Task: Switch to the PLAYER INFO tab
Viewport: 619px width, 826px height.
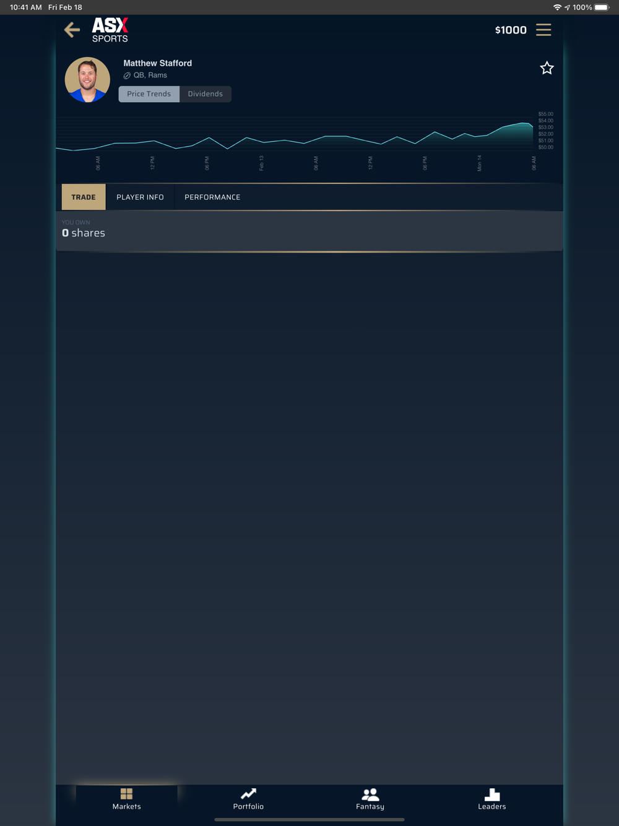Action: (140, 197)
